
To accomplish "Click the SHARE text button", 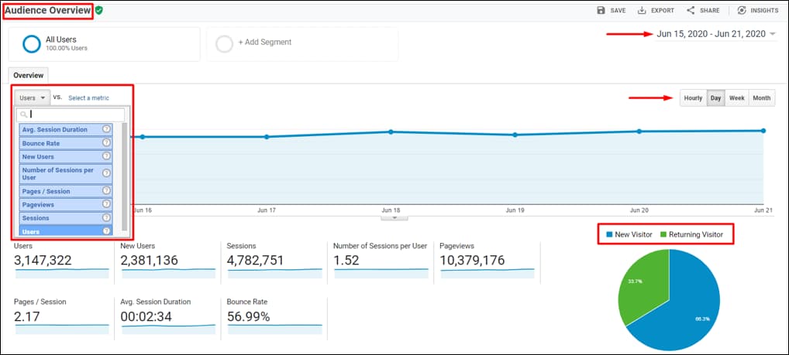I will coord(709,11).
